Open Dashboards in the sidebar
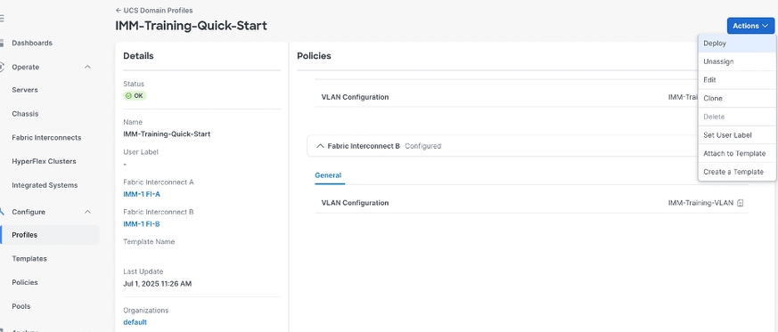This screenshot has height=332, width=778. coord(32,43)
